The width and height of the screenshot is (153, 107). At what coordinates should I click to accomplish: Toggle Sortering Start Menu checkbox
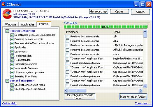[12, 77]
